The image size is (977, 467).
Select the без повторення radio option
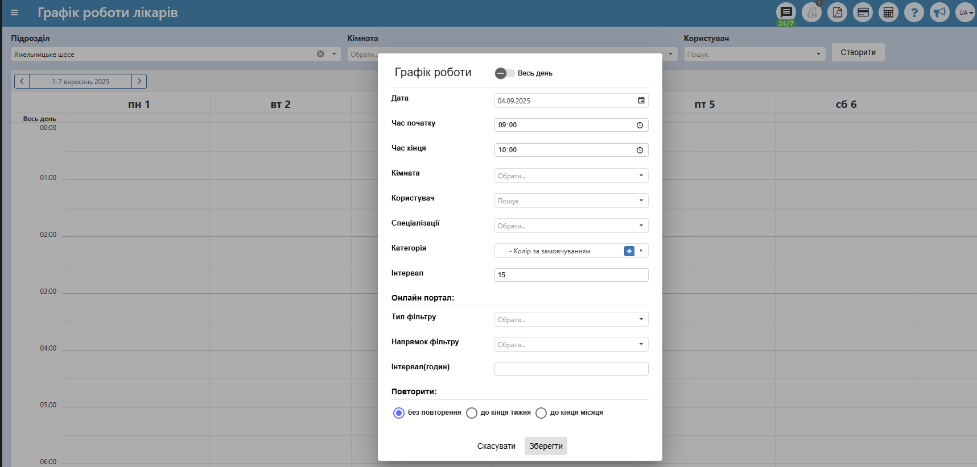coord(399,413)
